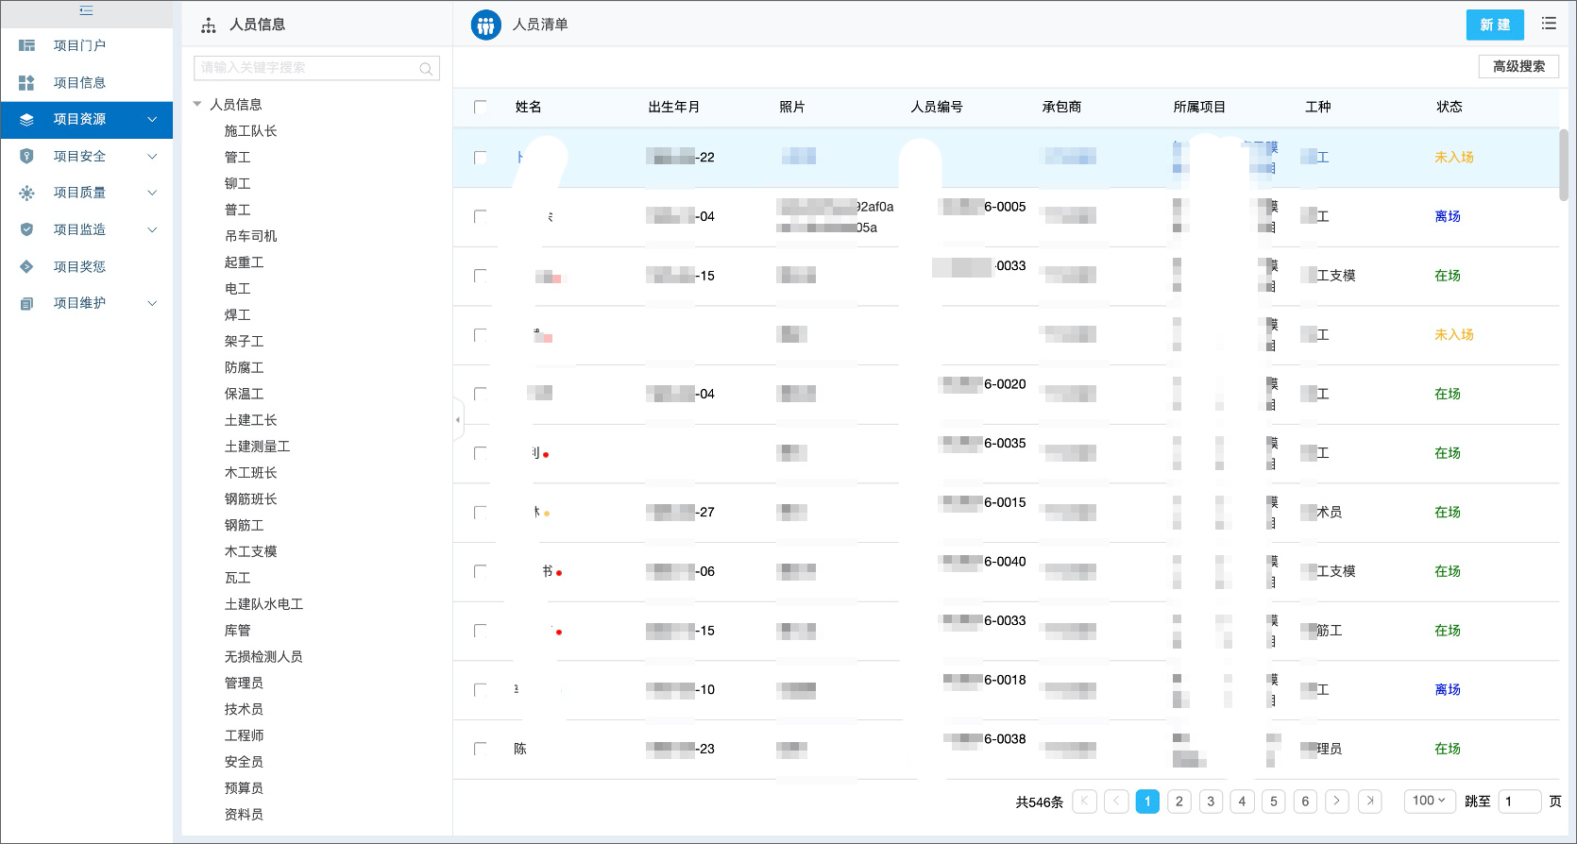
Task: Collapse the 项目资源 menu chevron
Action: (152, 120)
